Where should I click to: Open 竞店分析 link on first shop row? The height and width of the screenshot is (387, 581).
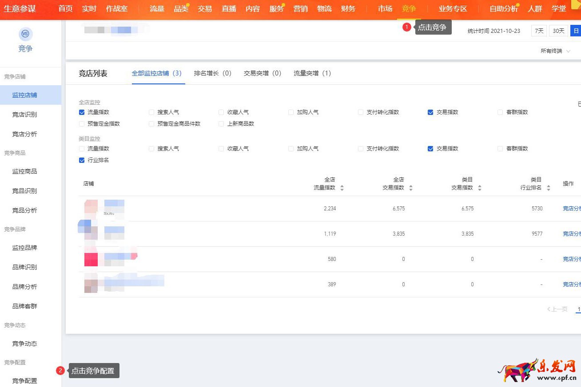tap(572, 208)
